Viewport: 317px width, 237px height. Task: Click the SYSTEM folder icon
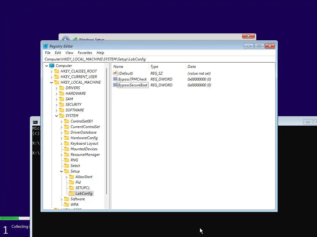coord(62,116)
